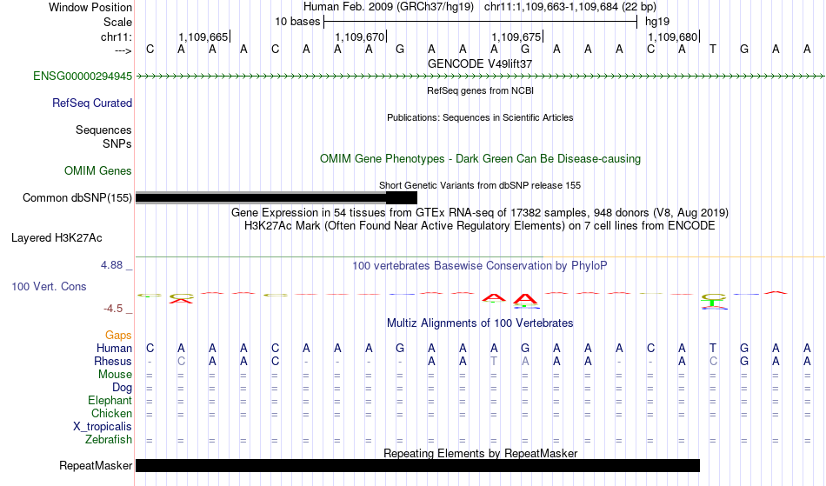Click the -4.5 PhyloP lower limit value

tap(113, 309)
